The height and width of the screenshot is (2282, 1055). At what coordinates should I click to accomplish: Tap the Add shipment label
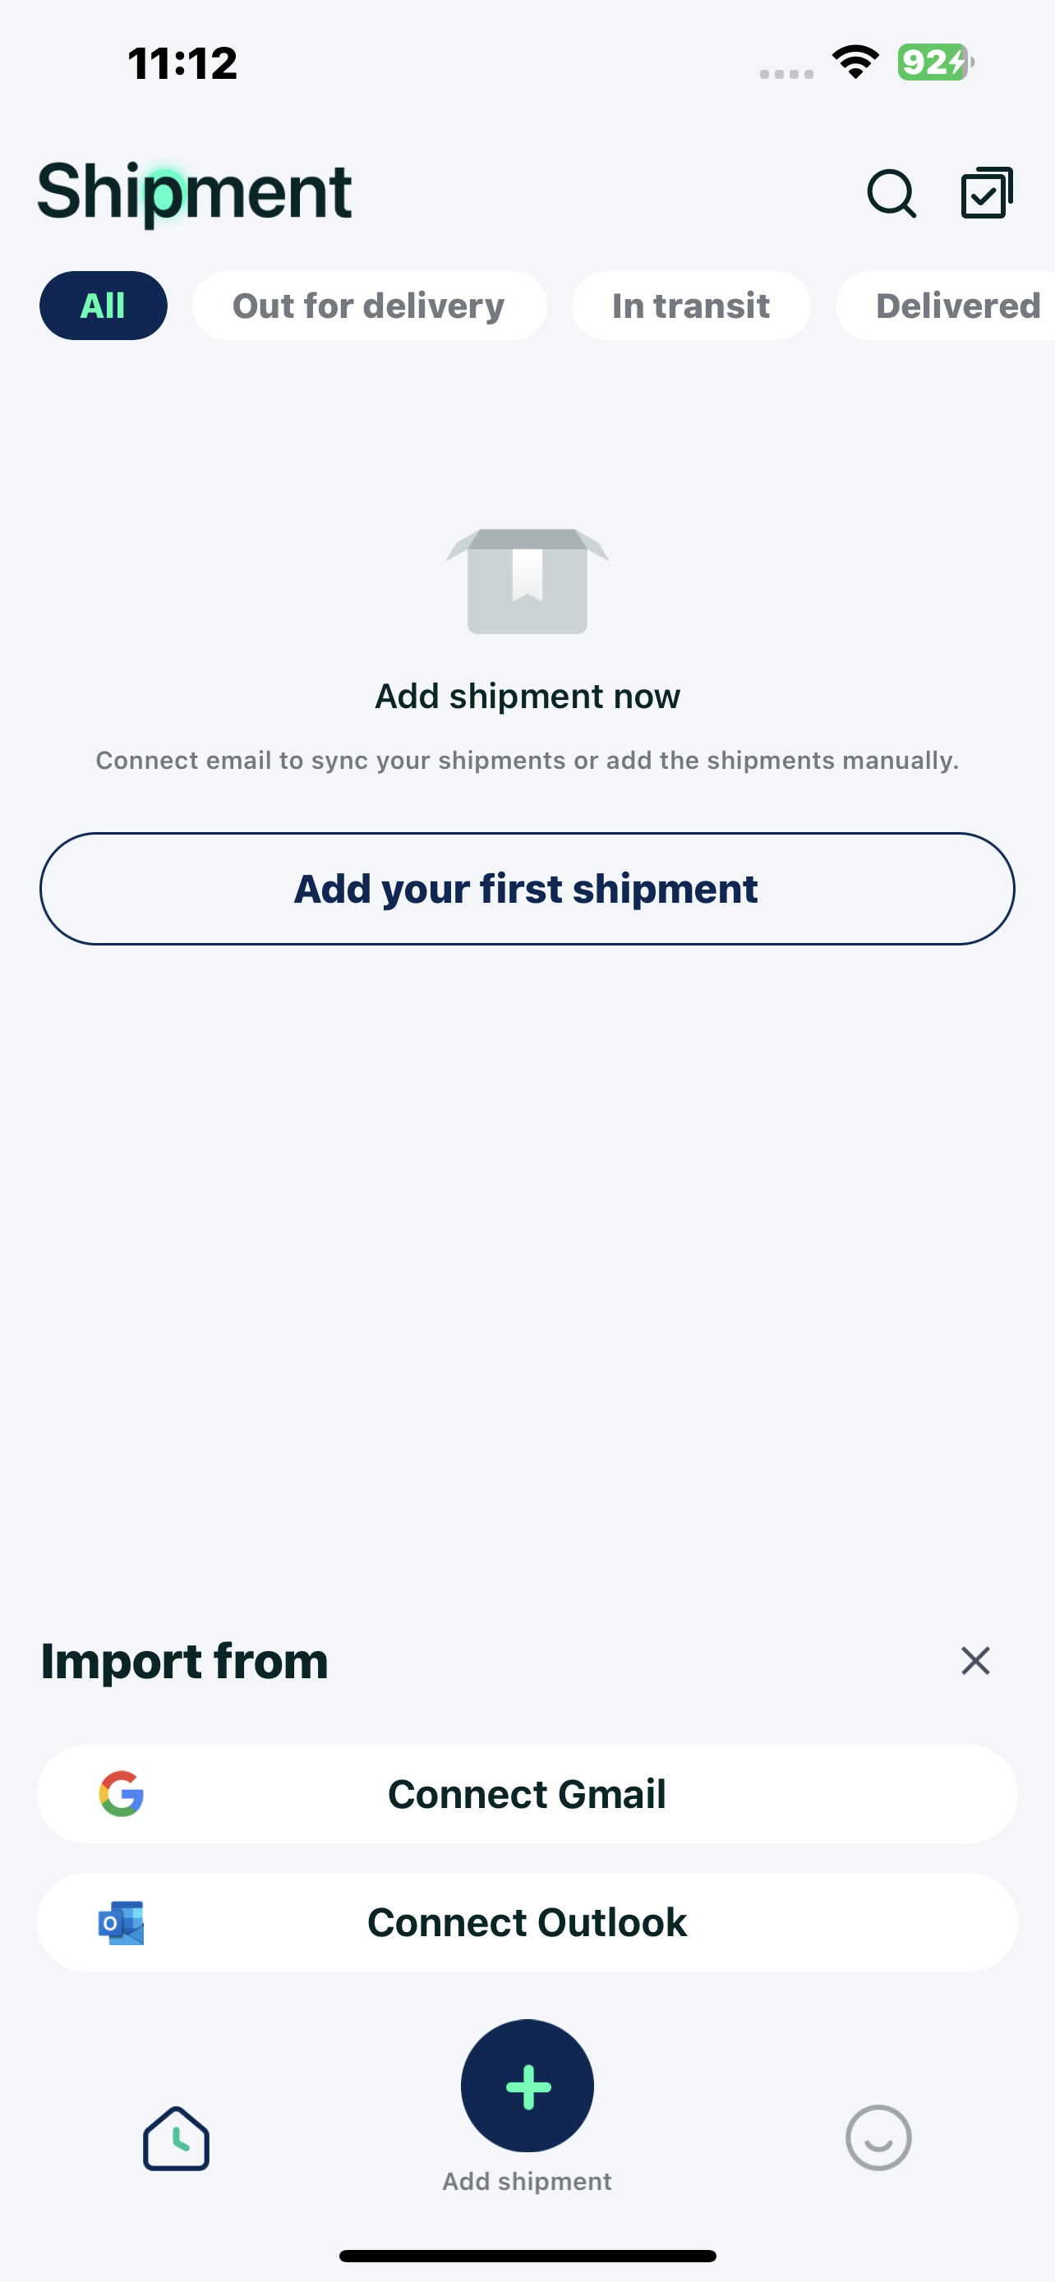point(527,2181)
